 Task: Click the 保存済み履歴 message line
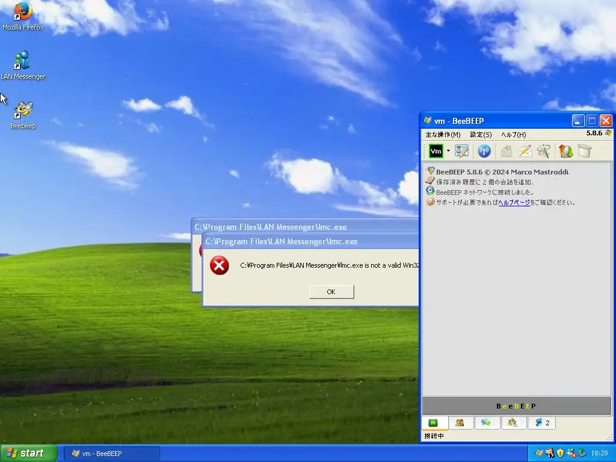pyautogui.click(x=484, y=182)
